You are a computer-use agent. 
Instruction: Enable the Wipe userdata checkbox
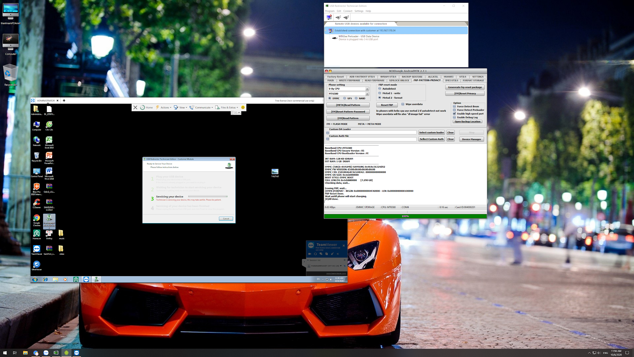coord(403,104)
